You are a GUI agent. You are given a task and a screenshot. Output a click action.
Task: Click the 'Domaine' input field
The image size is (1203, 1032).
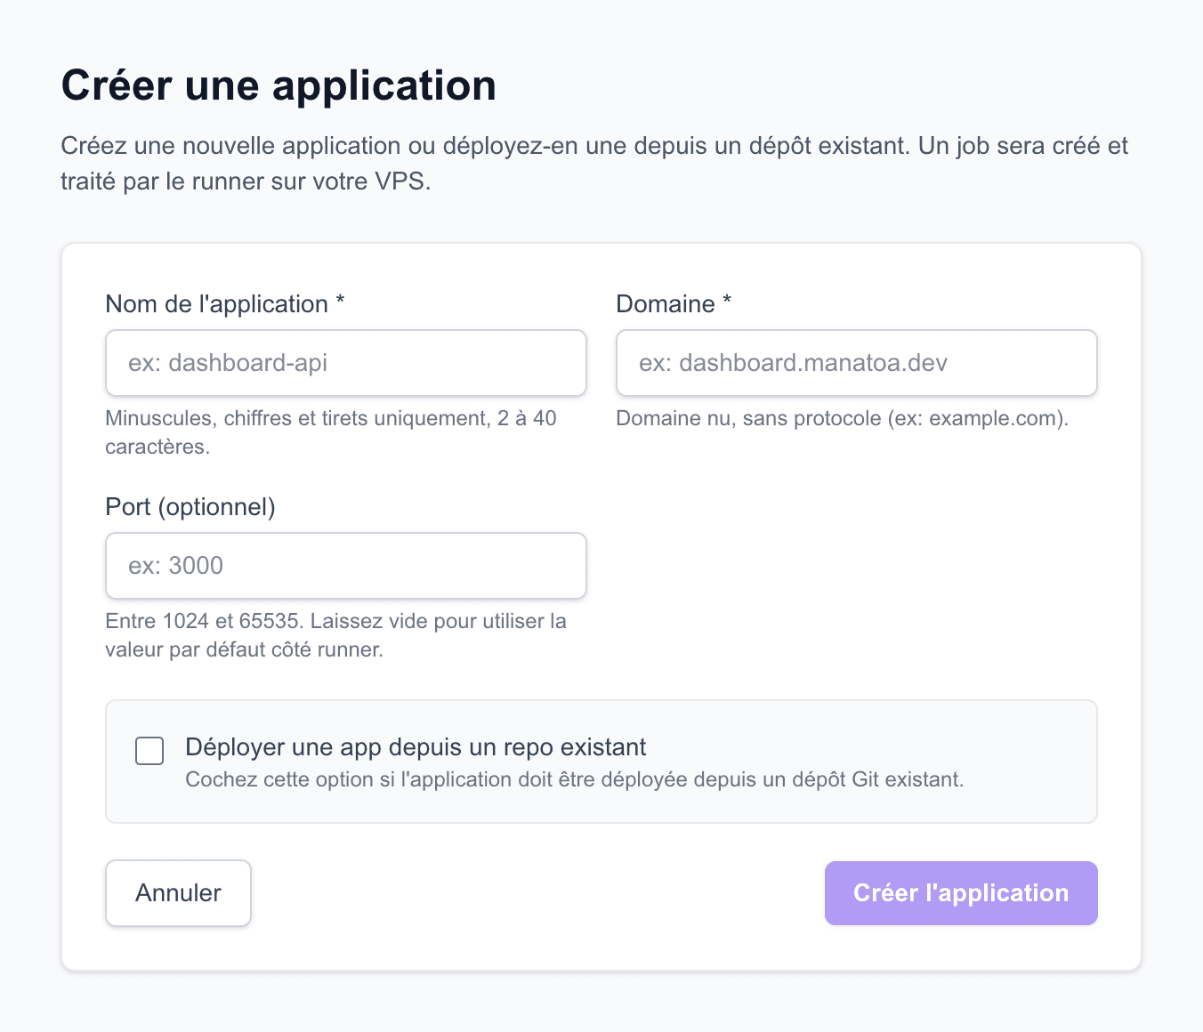(856, 363)
